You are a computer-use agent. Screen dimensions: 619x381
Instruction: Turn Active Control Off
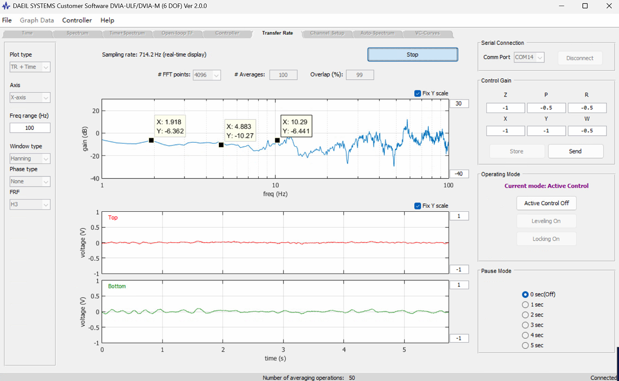click(x=546, y=203)
